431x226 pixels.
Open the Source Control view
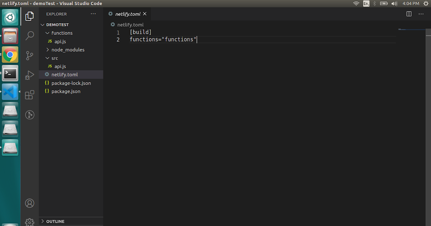pyautogui.click(x=29, y=55)
